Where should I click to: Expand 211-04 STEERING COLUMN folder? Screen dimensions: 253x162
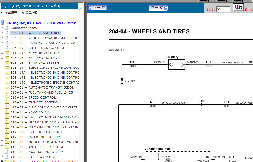tap(2, 52)
